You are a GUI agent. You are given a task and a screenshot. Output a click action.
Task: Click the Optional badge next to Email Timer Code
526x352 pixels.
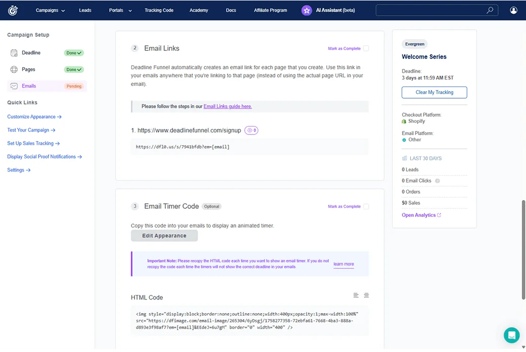point(211,206)
